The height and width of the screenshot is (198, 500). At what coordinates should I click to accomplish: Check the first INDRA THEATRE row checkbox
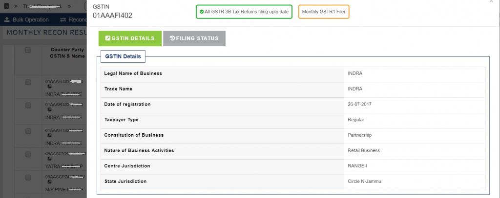(28, 82)
